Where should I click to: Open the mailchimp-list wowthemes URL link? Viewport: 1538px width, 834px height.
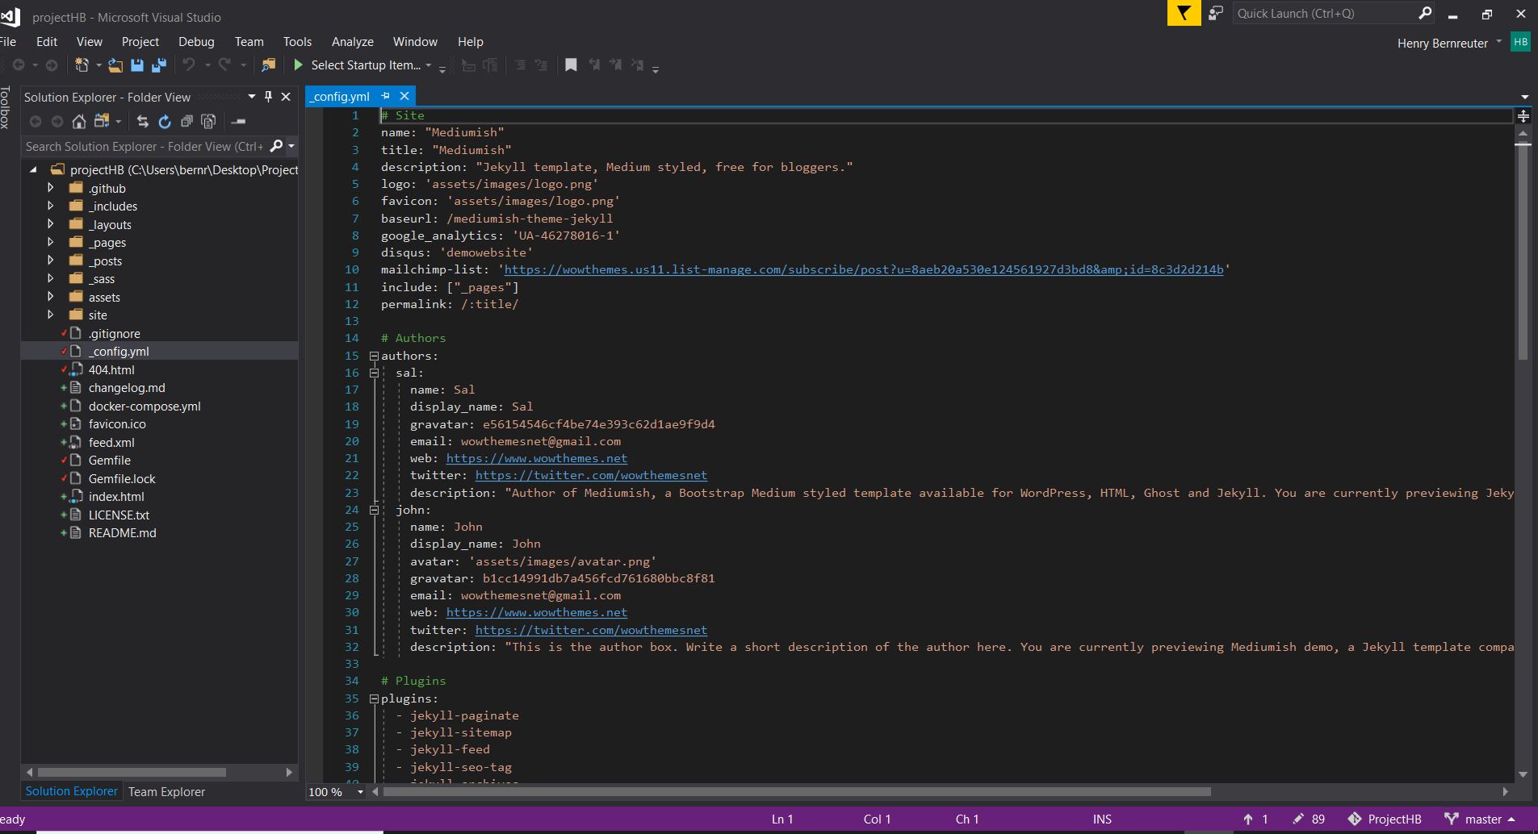(x=864, y=269)
